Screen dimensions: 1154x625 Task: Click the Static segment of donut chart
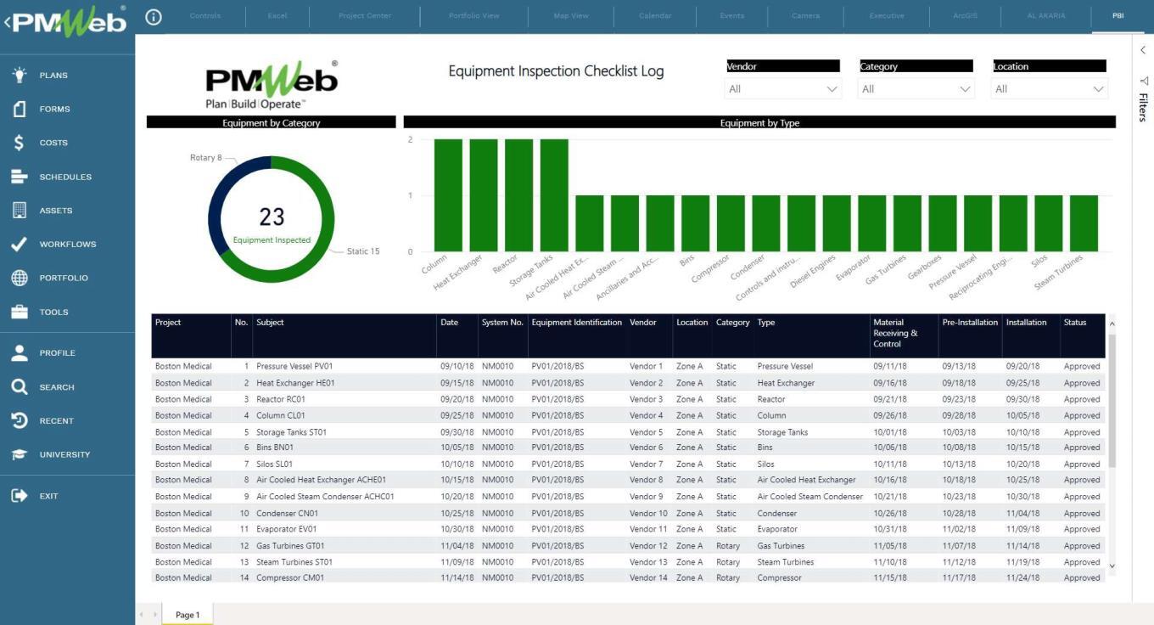click(318, 255)
